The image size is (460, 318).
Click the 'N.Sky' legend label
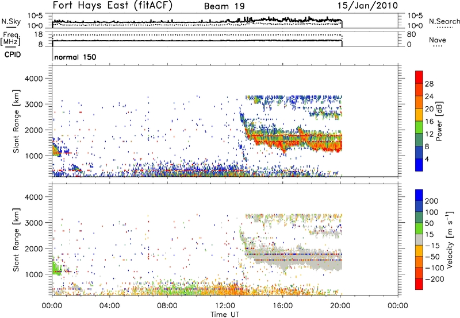[x=11, y=21]
